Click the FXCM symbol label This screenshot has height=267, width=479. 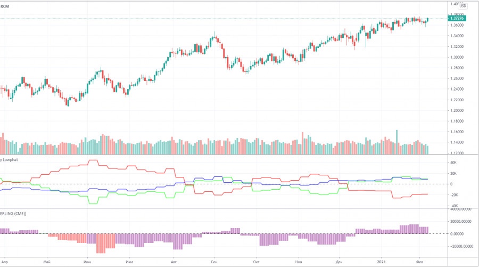click(4, 6)
